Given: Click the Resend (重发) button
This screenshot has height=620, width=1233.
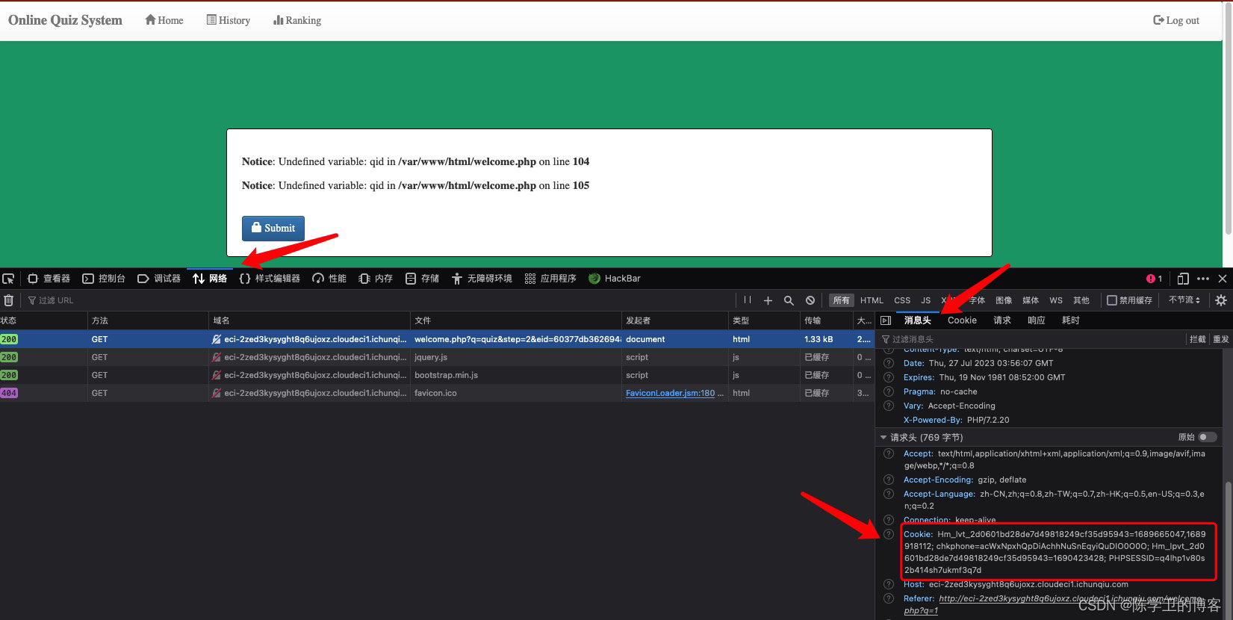Looking at the screenshot, I should pyautogui.click(x=1221, y=339).
